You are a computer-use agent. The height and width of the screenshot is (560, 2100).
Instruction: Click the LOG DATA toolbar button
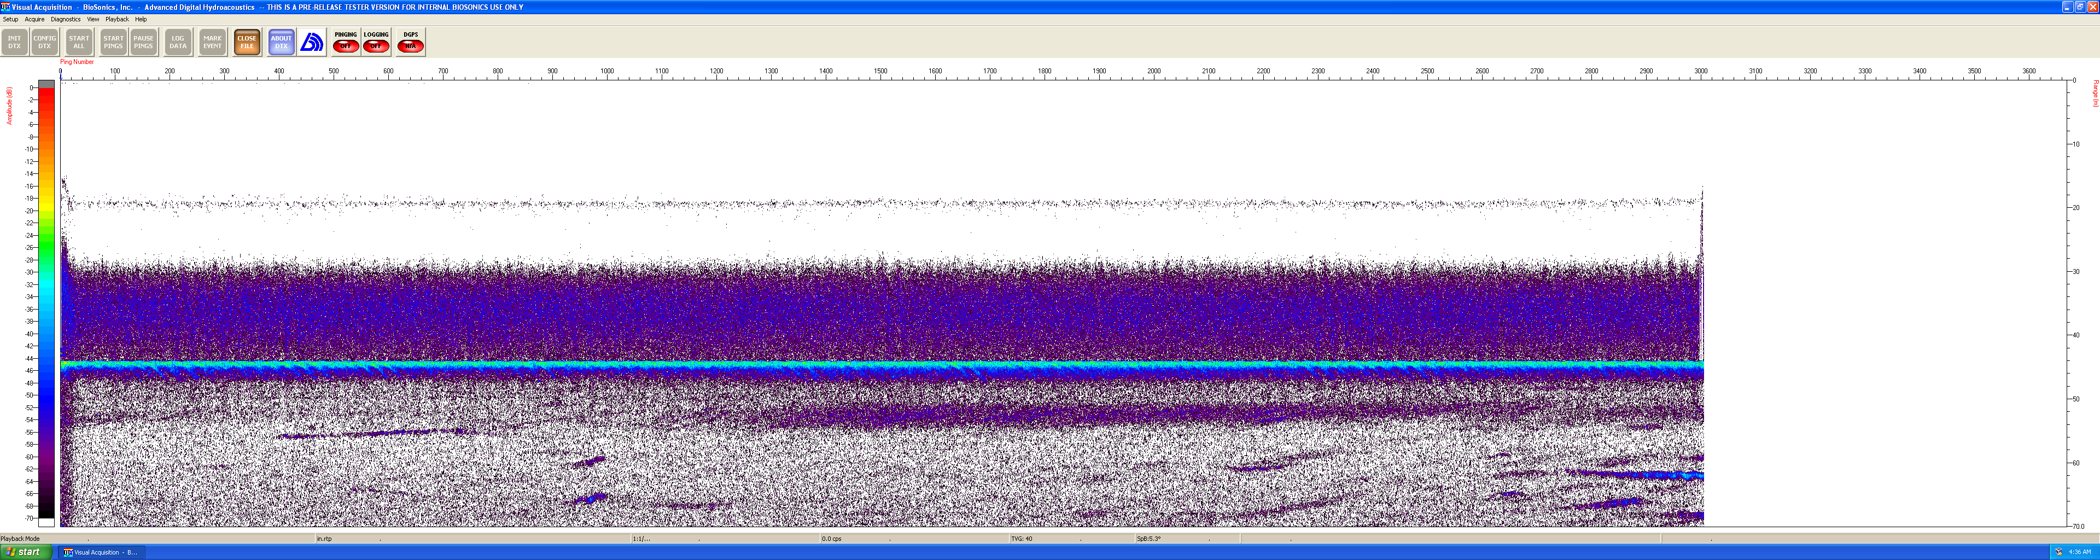coord(178,43)
